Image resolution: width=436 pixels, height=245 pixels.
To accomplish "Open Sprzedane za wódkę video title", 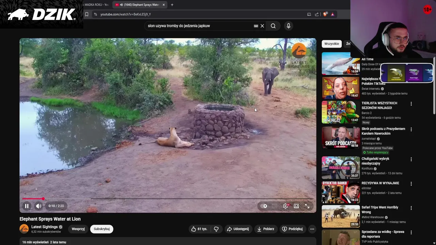I will coord(383,234).
